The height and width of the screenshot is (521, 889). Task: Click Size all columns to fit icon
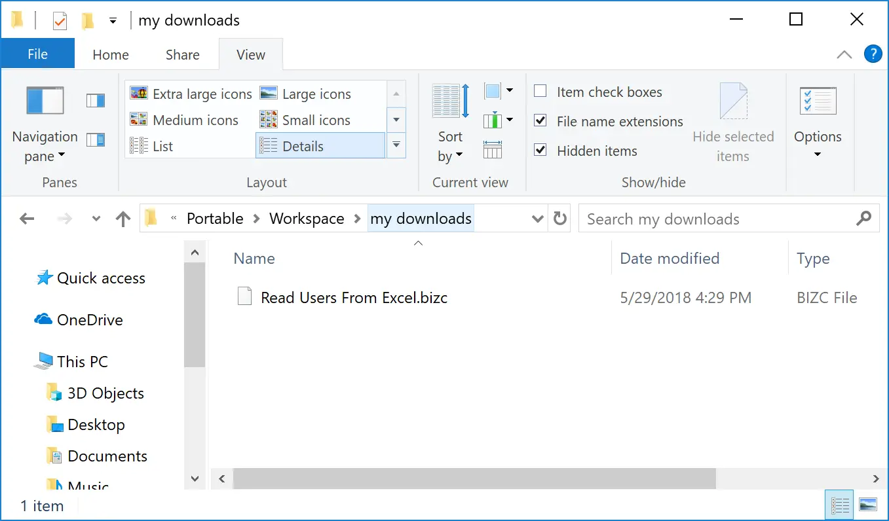[x=493, y=150]
